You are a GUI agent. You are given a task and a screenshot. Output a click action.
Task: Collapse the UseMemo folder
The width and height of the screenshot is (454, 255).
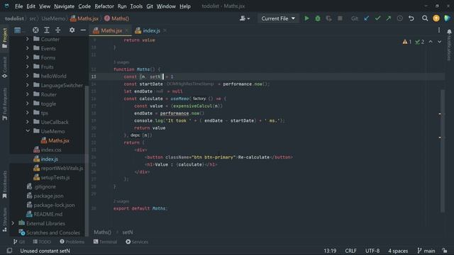pyautogui.click(x=28, y=131)
